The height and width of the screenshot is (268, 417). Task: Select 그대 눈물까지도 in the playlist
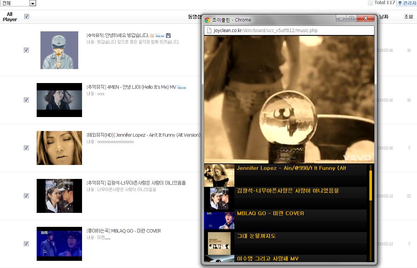(256, 236)
